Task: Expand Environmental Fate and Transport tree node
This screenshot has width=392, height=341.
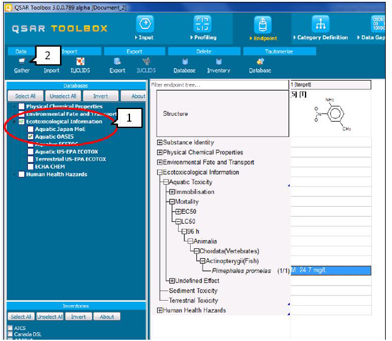Action: 160,162
